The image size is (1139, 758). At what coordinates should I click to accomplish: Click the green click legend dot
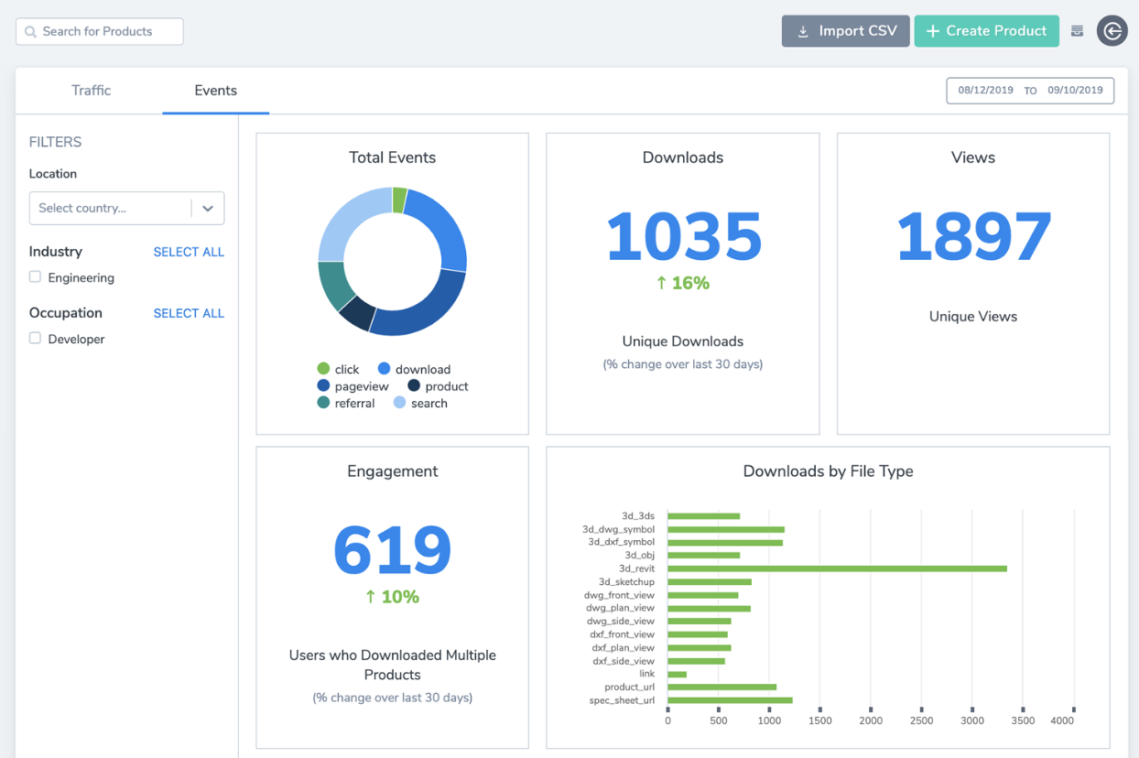tap(323, 369)
